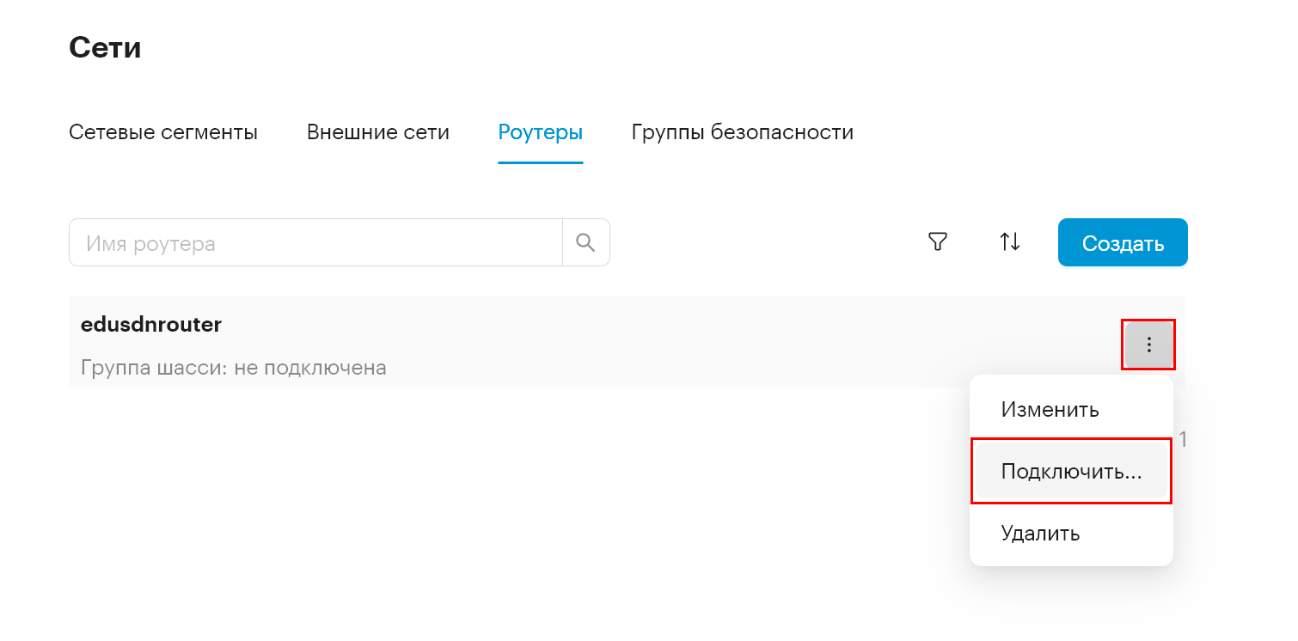Click the search magnifier icon
The image size is (1298, 641).
[x=585, y=242]
